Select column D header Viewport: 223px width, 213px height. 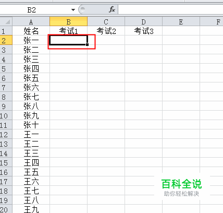click(x=143, y=22)
